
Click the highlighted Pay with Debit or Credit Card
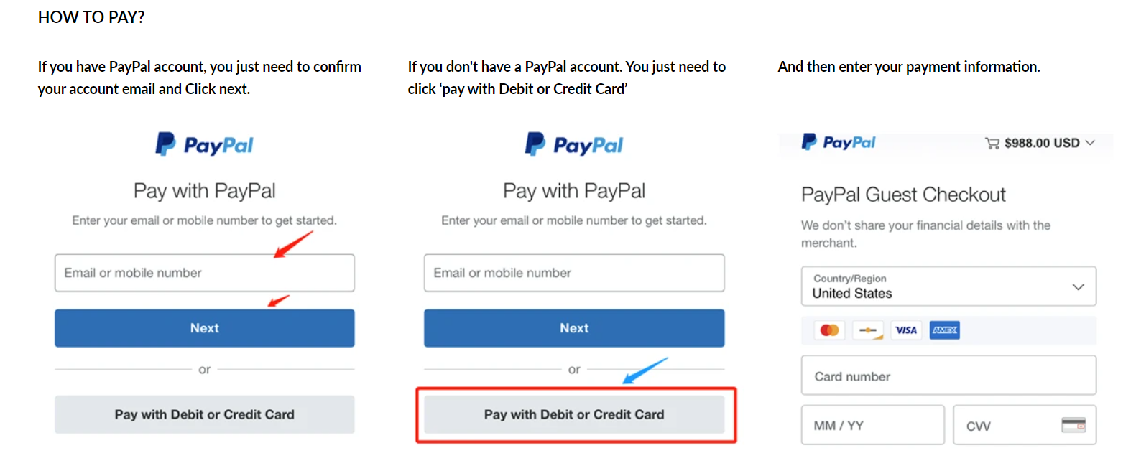574,414
